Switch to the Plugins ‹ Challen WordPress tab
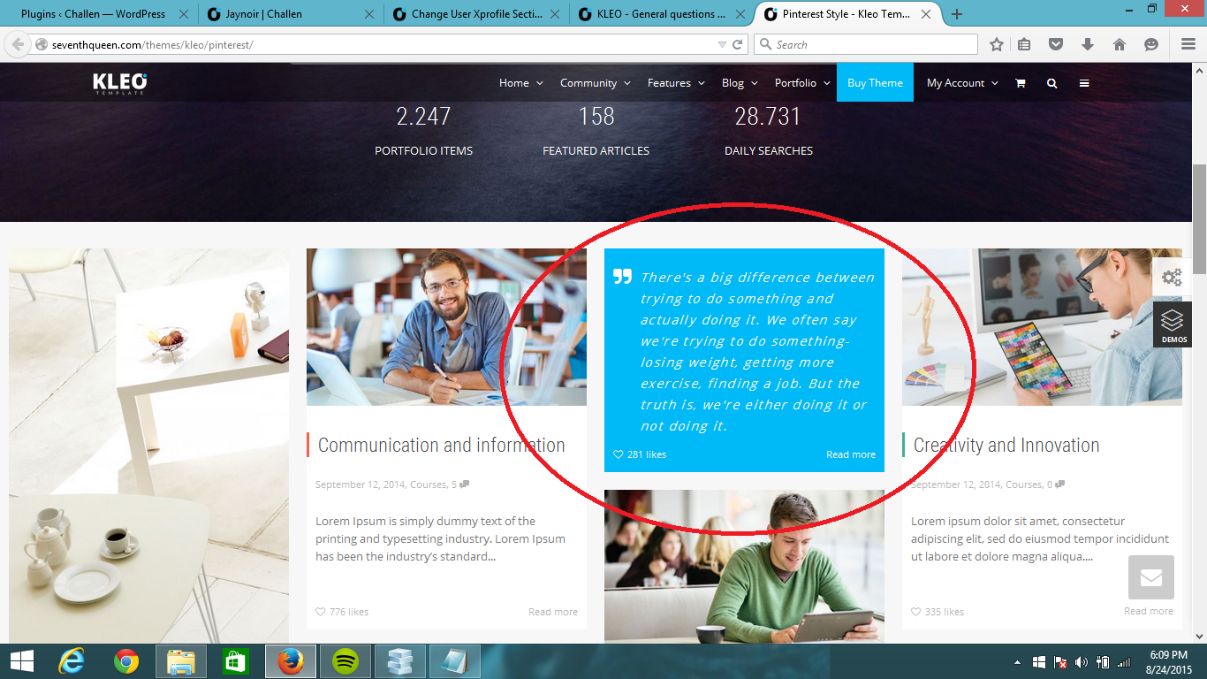This screenshot has height=679, width=1207. click(x=93, y=14)
